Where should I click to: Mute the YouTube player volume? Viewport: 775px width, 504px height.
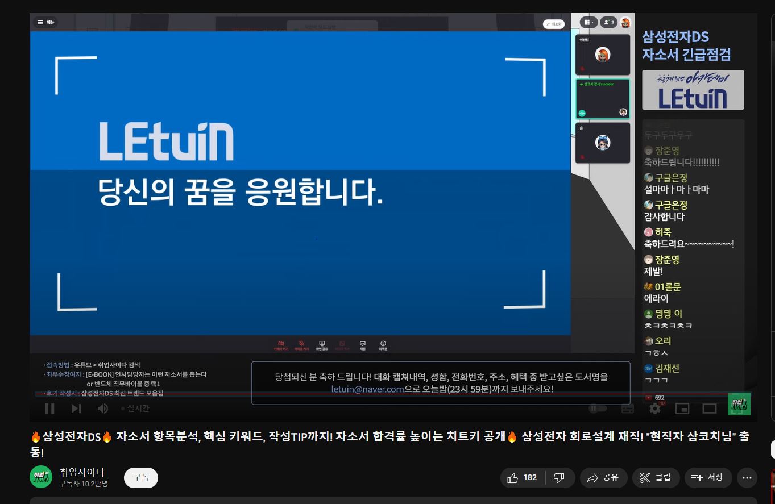coord(102,409)
